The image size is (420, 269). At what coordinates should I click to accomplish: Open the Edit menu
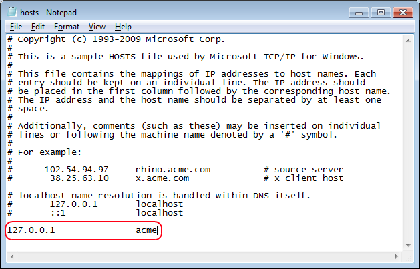[x=37, y=27]
